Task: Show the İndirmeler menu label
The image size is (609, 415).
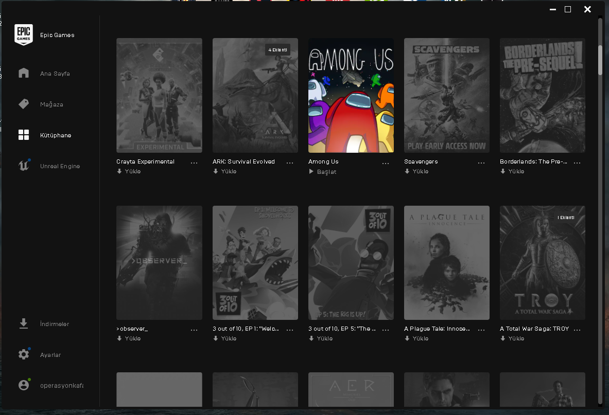Action: click(x=55, y=324)
